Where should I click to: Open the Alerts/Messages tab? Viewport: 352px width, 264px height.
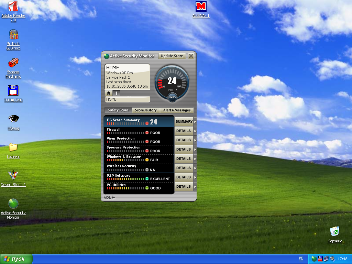(x=177, y=110)
